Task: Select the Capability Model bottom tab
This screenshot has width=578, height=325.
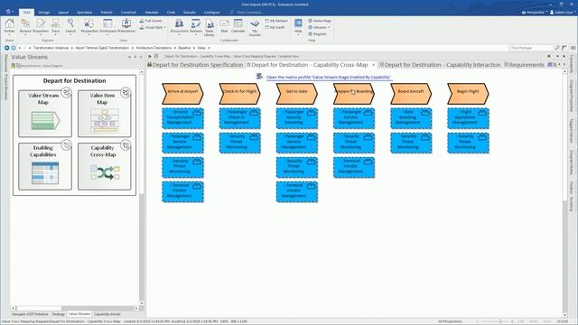Action: point(107,314)
